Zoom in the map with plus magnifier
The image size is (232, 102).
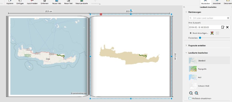pyautogui.click(x=196, y=93)
